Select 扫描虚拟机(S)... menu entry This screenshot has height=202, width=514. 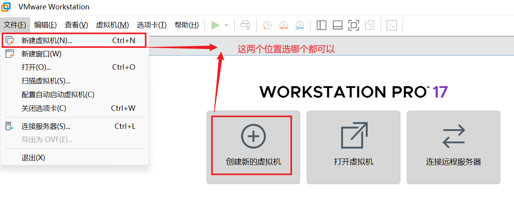click(75, 81)
